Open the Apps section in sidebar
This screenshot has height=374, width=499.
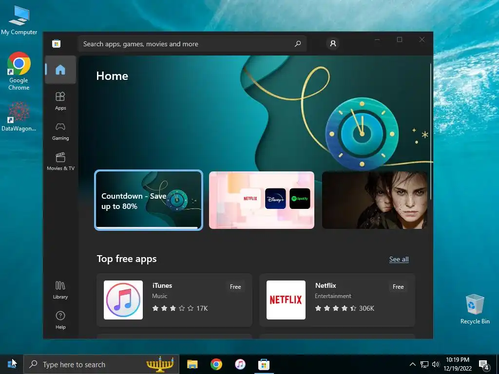point(60,101)
